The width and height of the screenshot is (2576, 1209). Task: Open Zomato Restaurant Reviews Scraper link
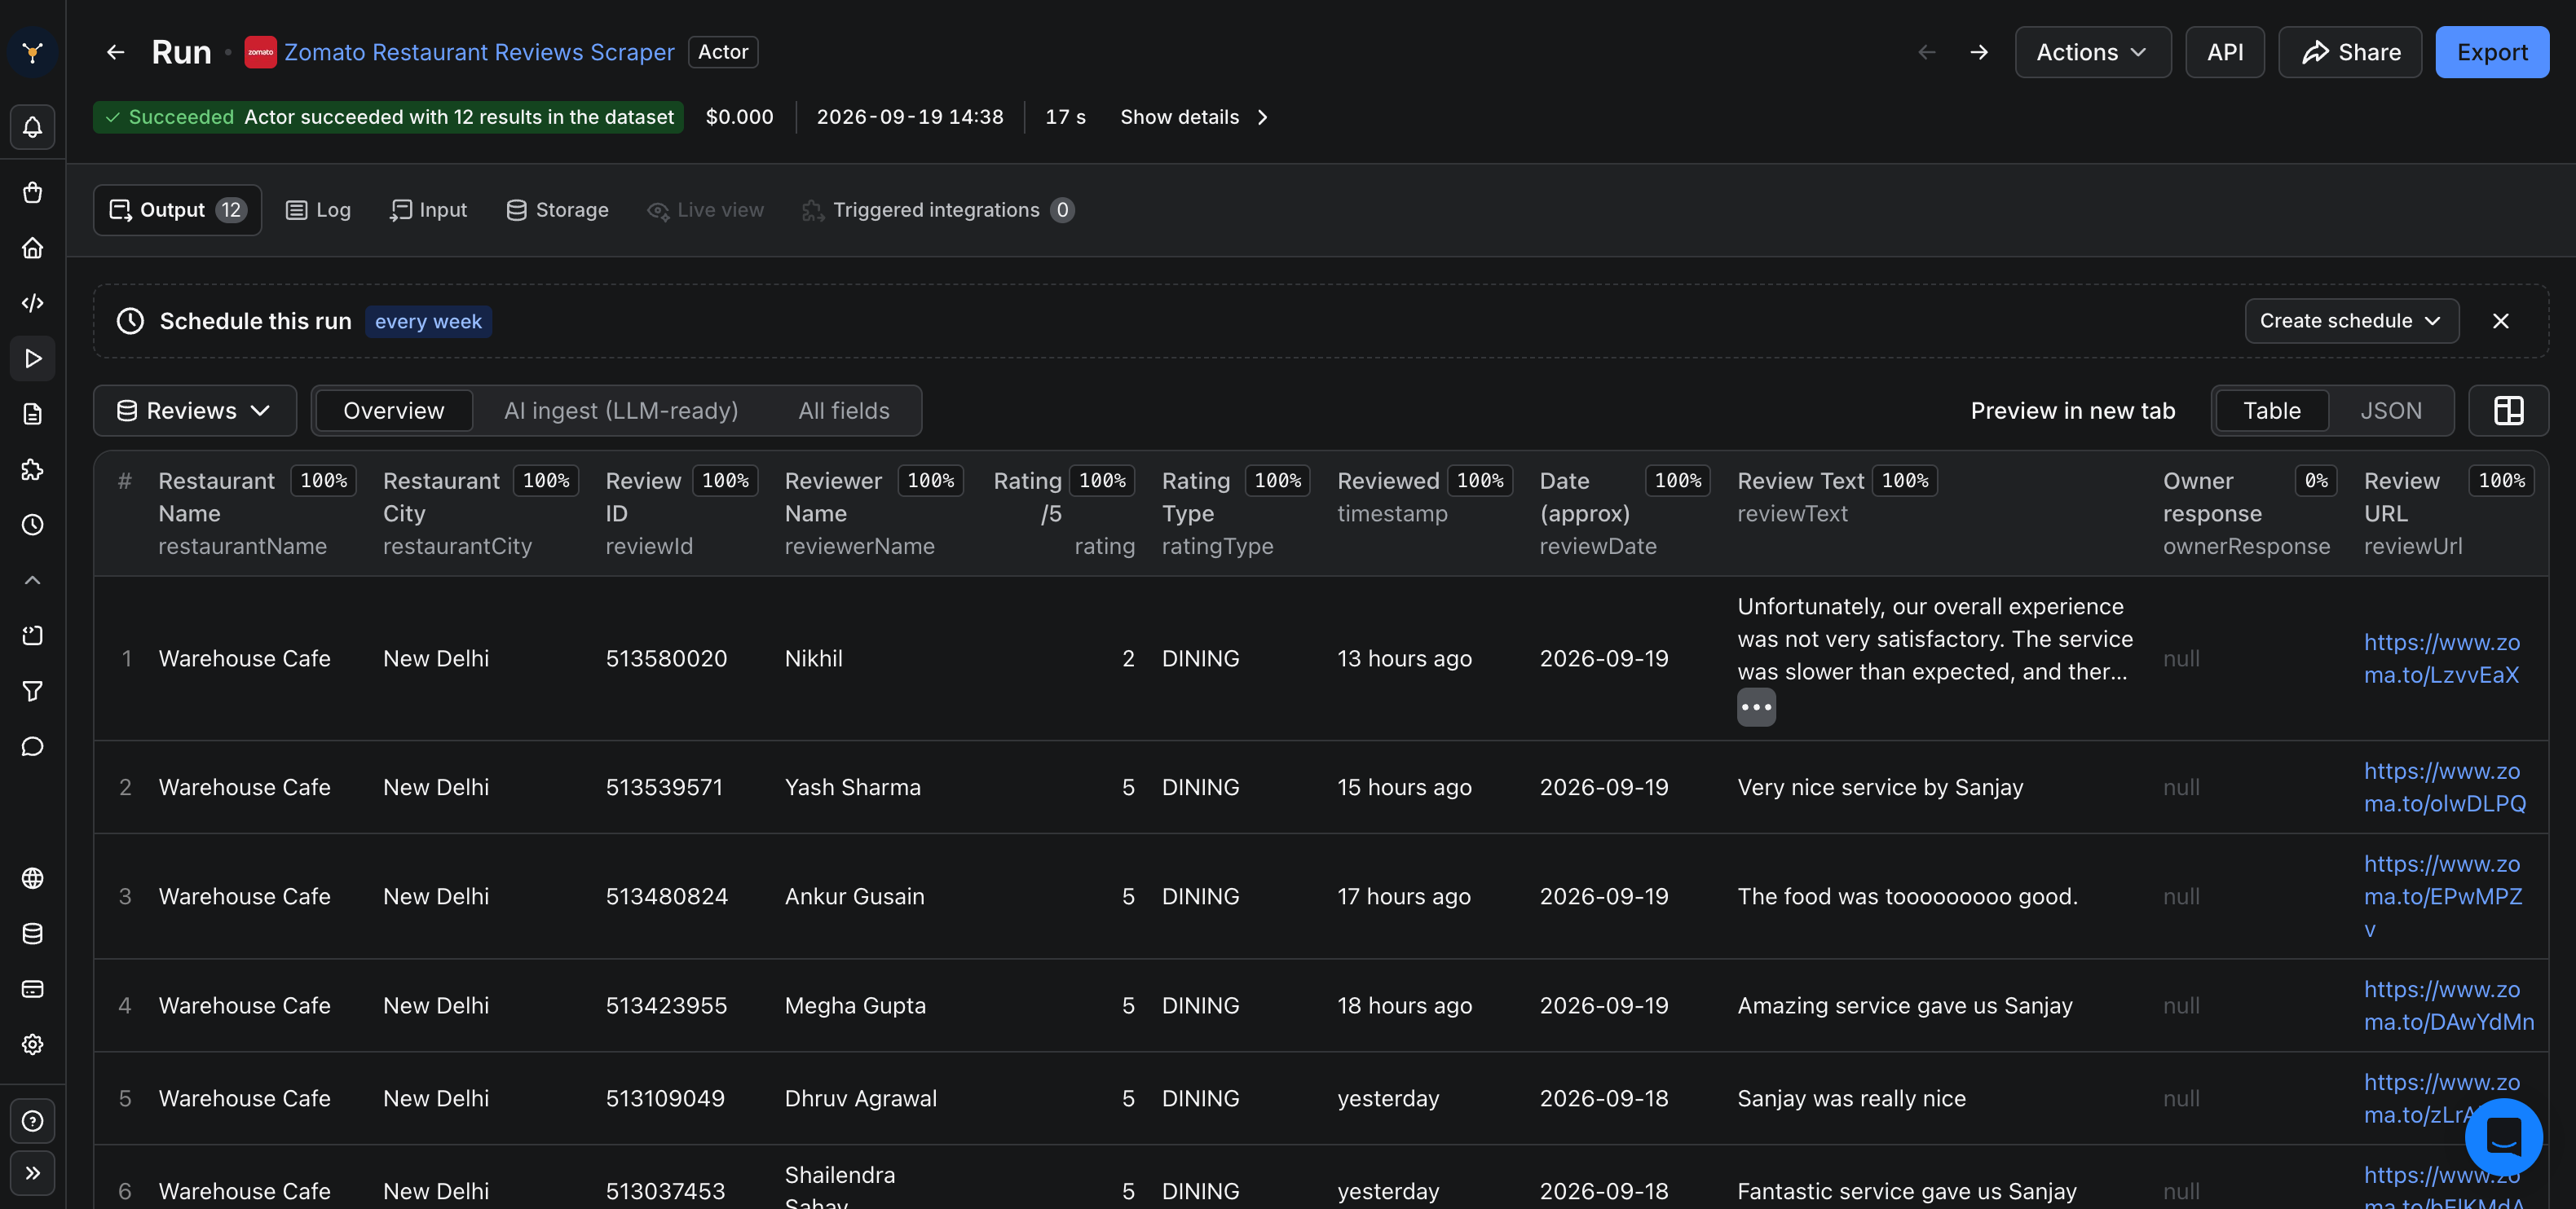point(479,52)
